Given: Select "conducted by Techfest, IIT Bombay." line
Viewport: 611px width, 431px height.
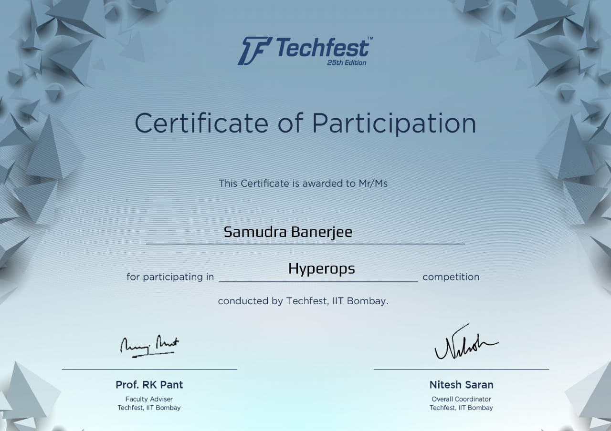Looking at the screenshot, I should (x=303, y=301).
